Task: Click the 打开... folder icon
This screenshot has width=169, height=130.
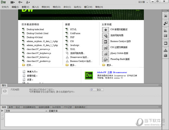Action: (23, 65)
